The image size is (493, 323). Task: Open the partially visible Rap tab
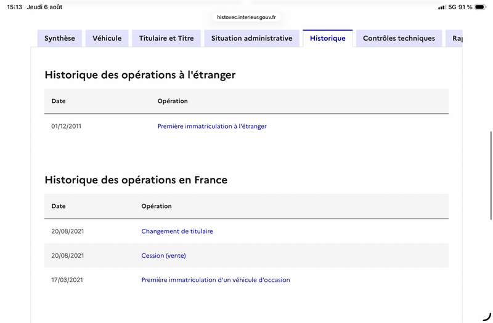point(454,38)
